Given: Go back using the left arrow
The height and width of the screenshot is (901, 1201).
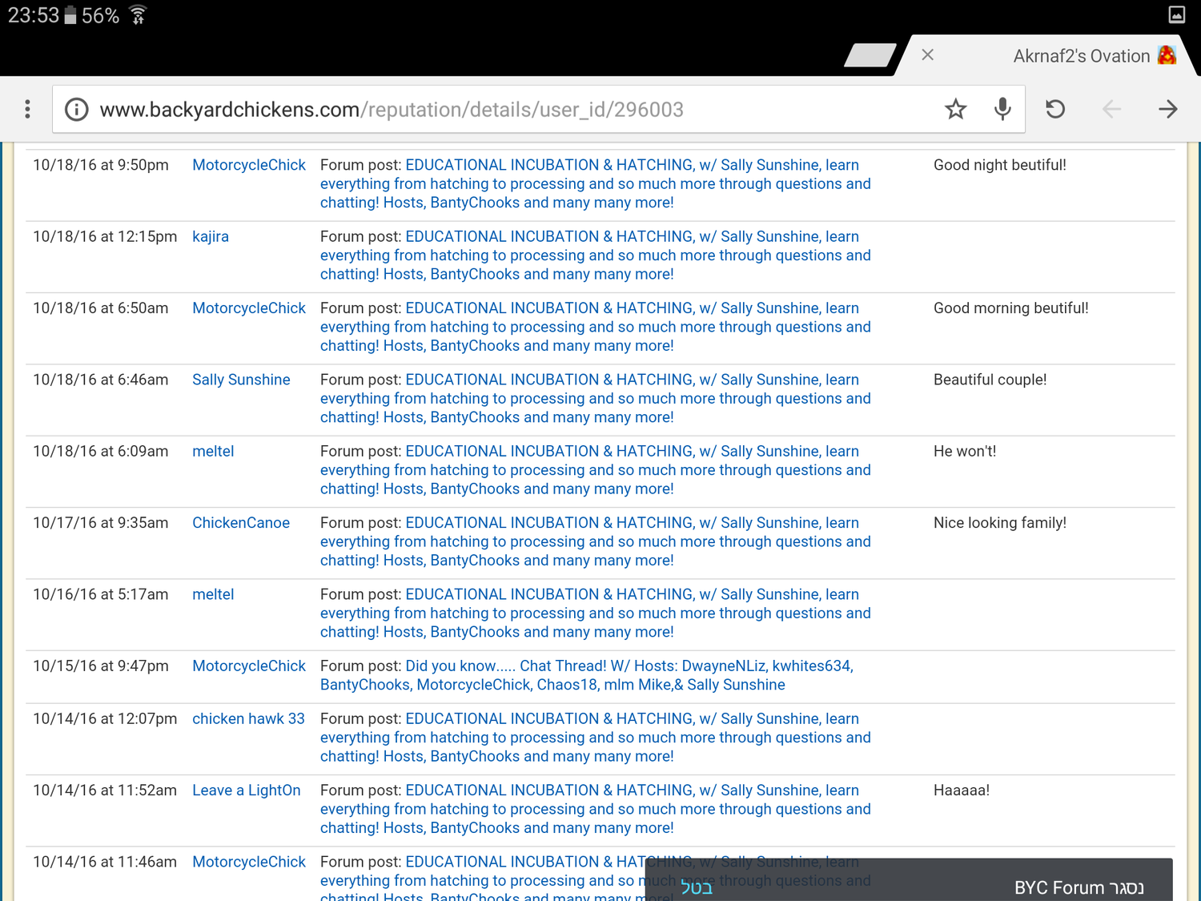Looking at the screenshot, I should [x=1111, y=109].
